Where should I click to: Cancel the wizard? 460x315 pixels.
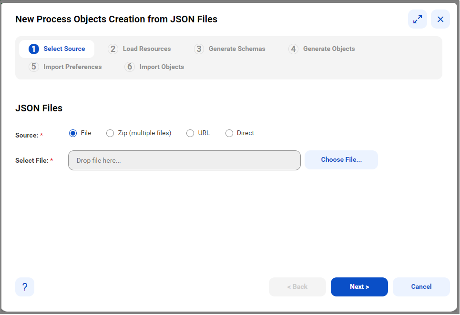click(421, 287)
